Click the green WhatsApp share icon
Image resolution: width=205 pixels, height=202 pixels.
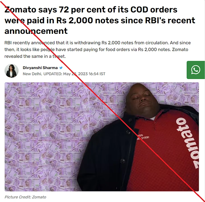tap(196, 70)
